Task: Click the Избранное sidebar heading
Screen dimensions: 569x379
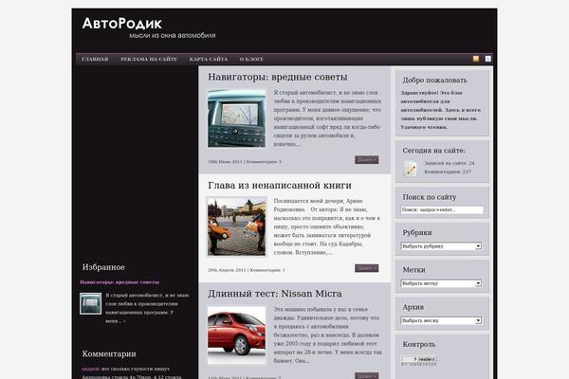Action: (x=103, y=267)
